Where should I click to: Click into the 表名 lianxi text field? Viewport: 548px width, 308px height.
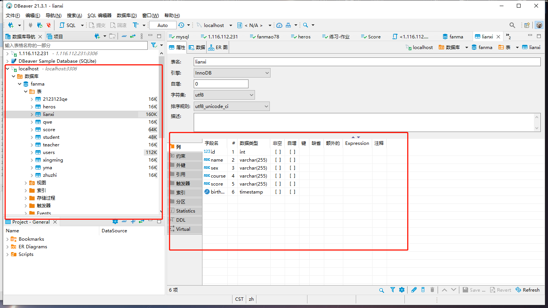pyautogui.click(x=367, y=62)
